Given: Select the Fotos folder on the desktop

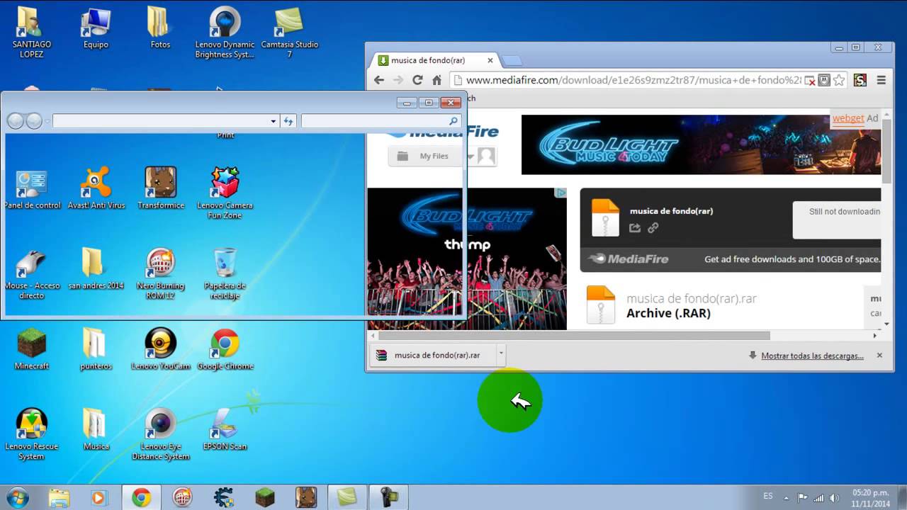Looking at the screenshot, I should coord(160,28).
